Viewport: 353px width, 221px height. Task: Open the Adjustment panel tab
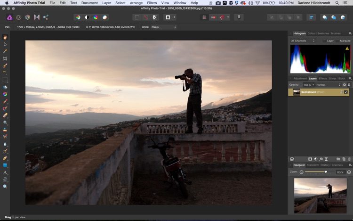point(300,78)
